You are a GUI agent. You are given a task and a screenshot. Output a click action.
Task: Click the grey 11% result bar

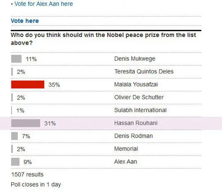pos(16,59)
